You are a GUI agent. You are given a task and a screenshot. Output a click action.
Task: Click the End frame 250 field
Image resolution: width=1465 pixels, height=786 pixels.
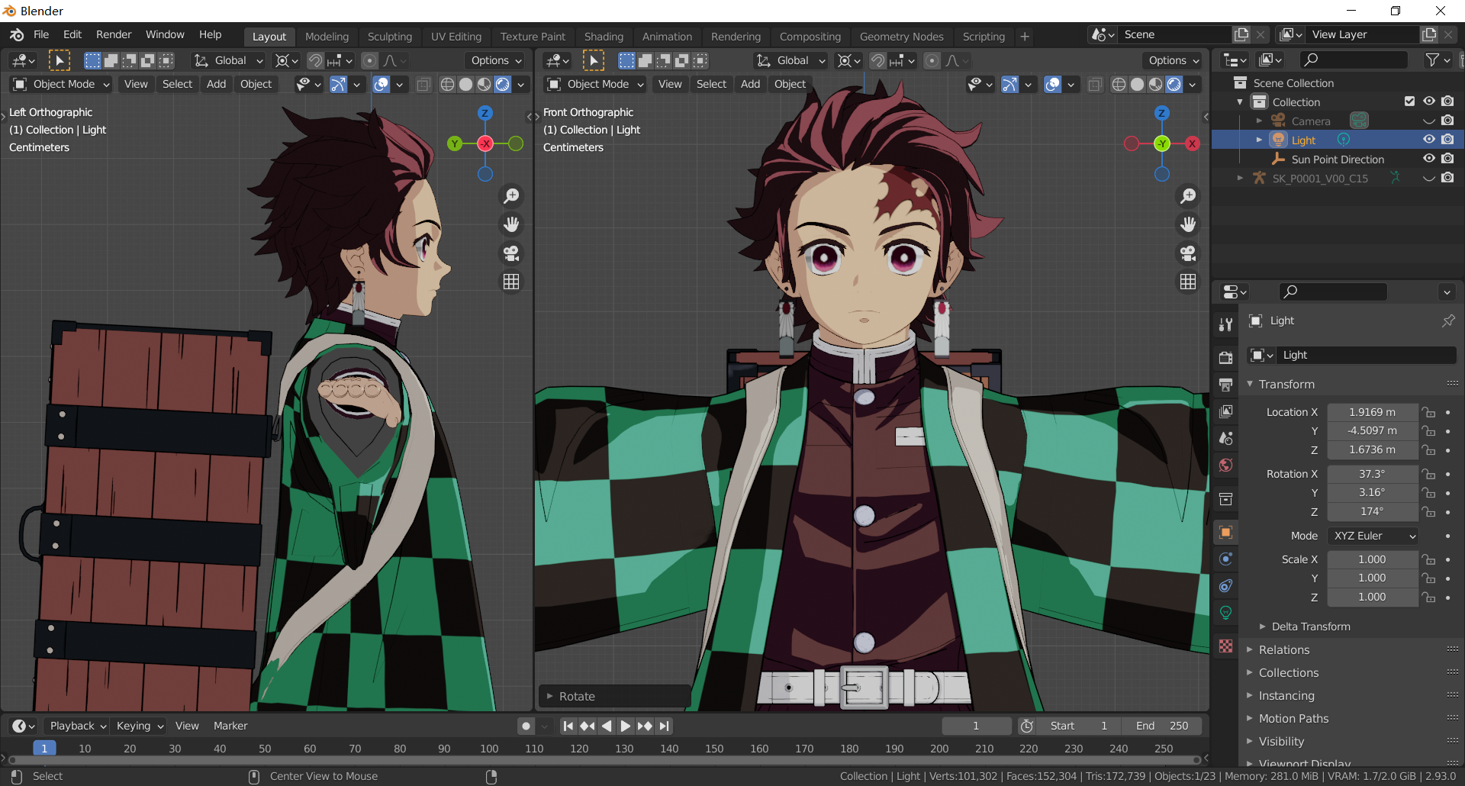coord(1161,726)
